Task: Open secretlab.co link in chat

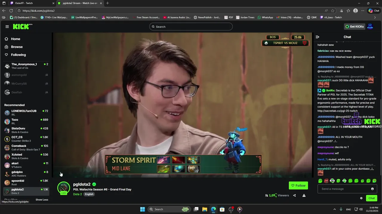Action: point(337,111)
